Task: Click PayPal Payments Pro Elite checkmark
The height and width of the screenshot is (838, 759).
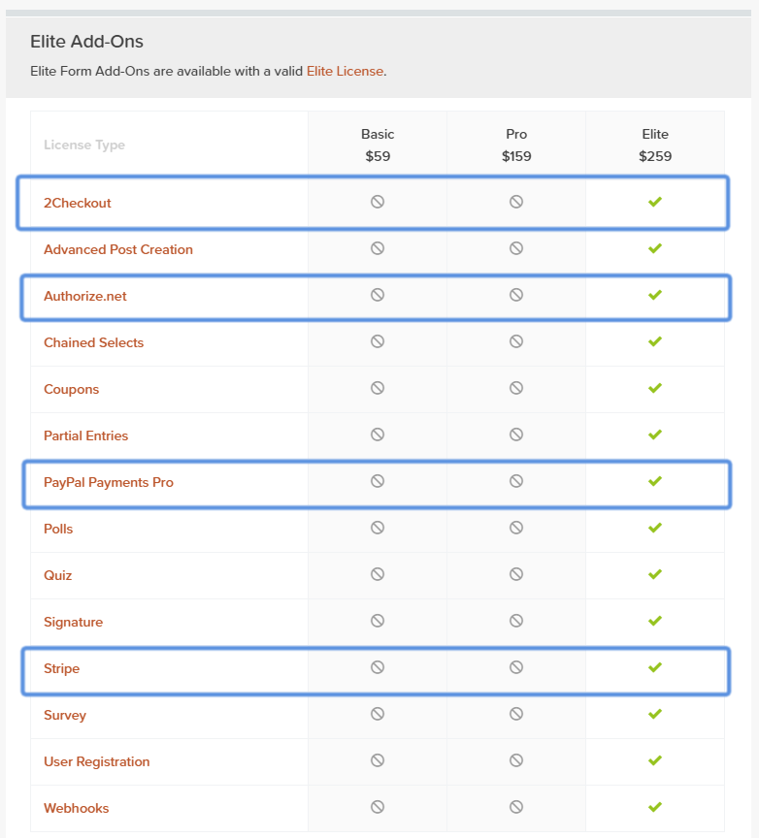Action: pyautogui.click(x=655, y=481)
